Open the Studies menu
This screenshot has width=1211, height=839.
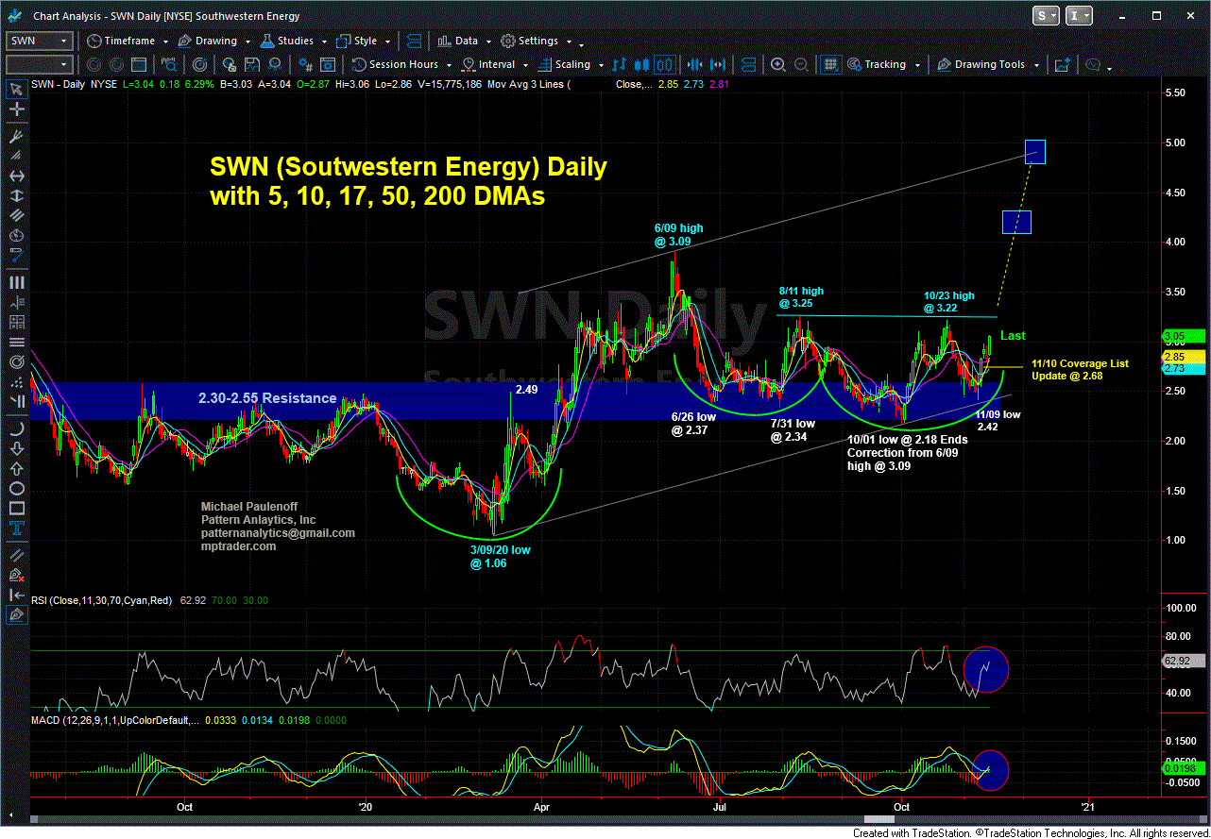(x=287, y=41)
